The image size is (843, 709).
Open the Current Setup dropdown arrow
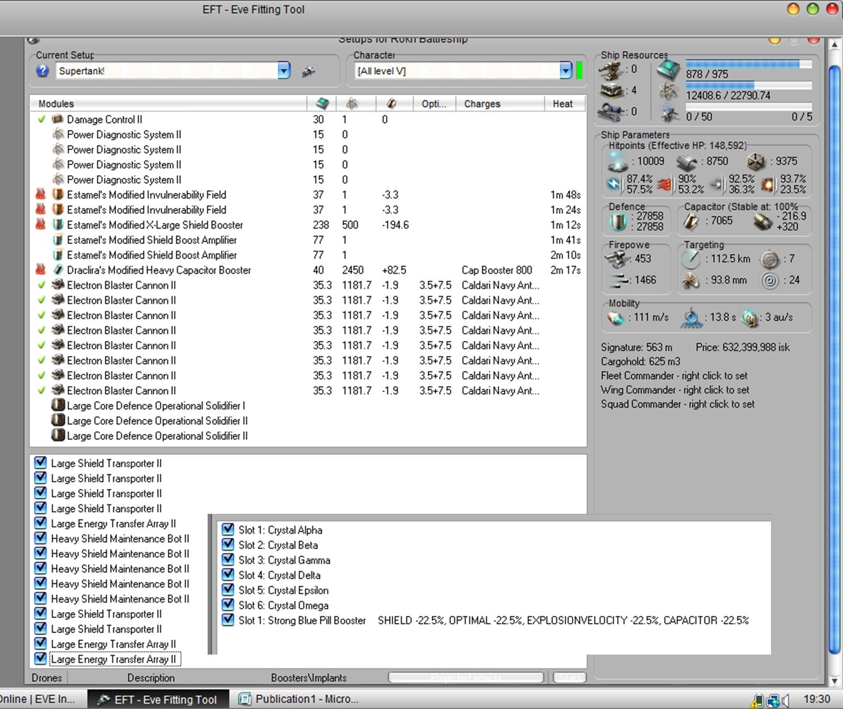[x=284, y=71]
